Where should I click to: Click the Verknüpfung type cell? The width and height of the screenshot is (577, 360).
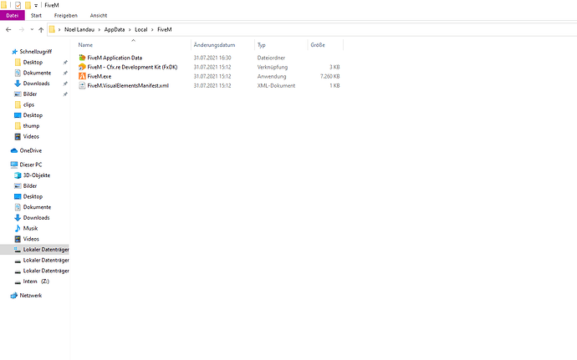click(x=273, y=67)
